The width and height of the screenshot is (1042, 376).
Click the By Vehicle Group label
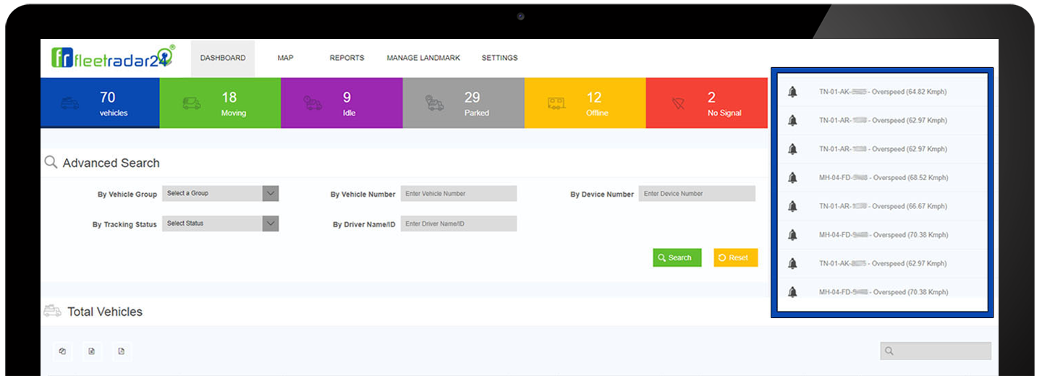pyautogui.click(x=127, y=195)
